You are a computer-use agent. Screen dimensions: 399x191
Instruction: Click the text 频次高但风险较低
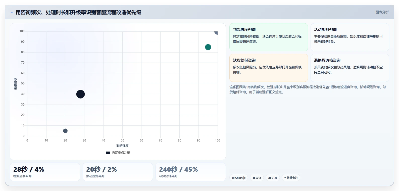click(x=246, y=36)
